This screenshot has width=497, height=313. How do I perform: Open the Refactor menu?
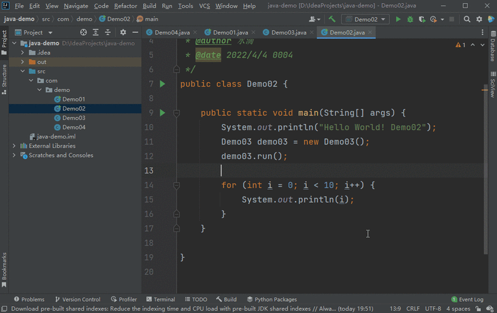coord(125,6)
